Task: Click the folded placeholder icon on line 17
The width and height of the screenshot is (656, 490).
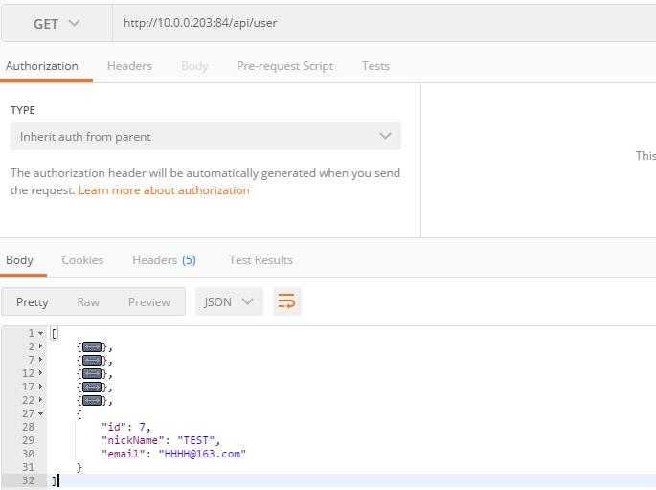Action: coord(92,388)
